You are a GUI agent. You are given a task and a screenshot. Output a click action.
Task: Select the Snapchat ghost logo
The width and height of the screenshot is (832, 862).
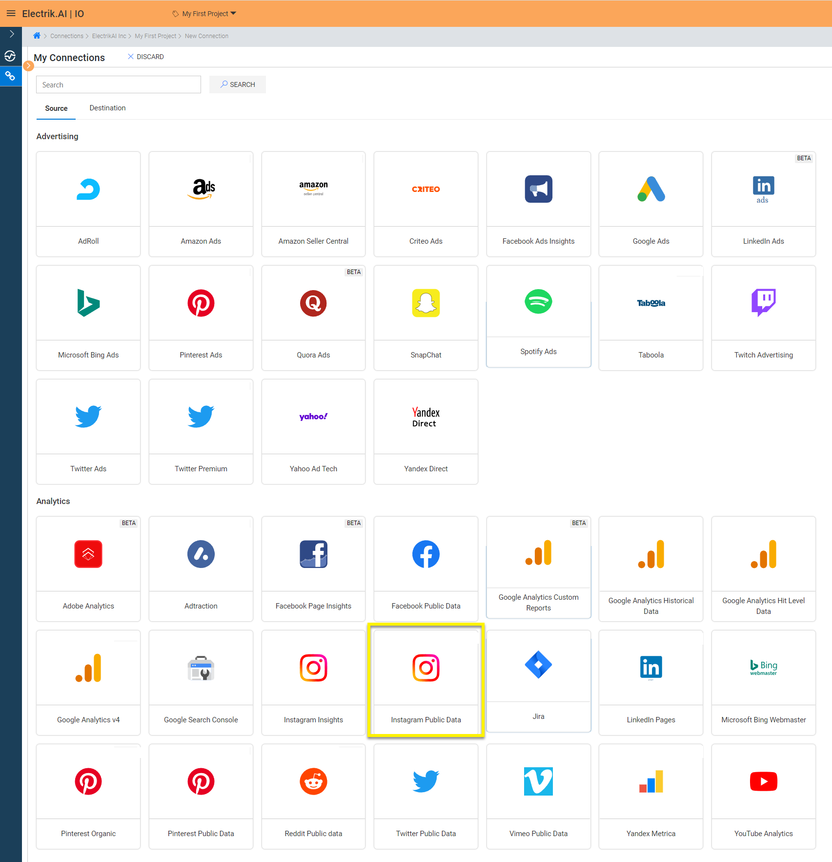pos(426,303)
